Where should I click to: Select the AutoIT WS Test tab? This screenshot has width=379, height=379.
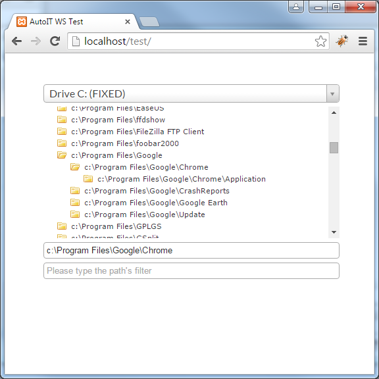coord(74,22)
